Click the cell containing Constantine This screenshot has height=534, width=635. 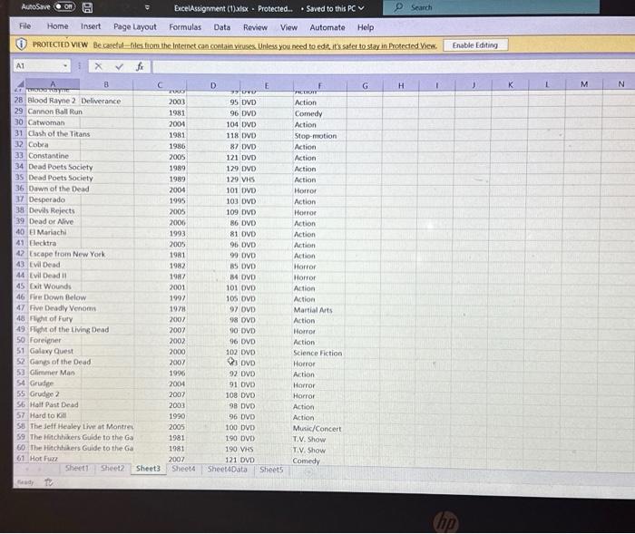point(53,155)
